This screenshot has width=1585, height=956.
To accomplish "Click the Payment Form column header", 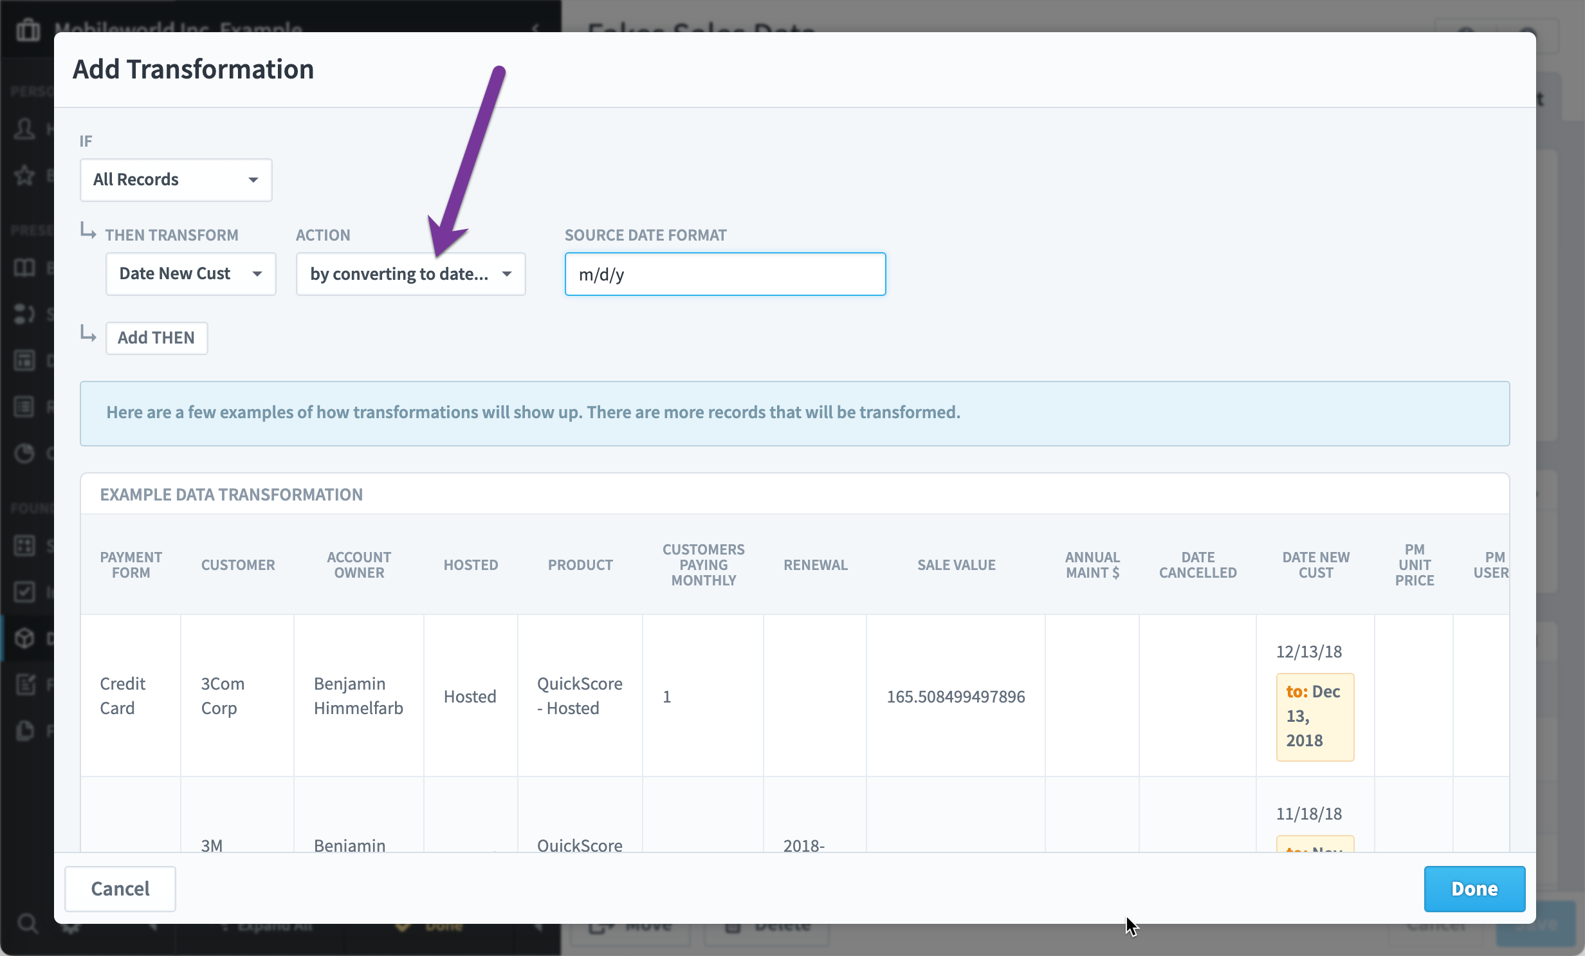I will pos(131,565).
